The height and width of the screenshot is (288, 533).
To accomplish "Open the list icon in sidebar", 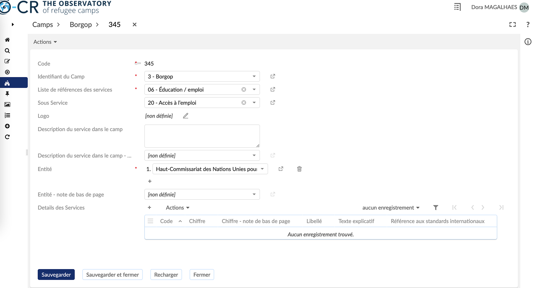I will tap(7, 115).
